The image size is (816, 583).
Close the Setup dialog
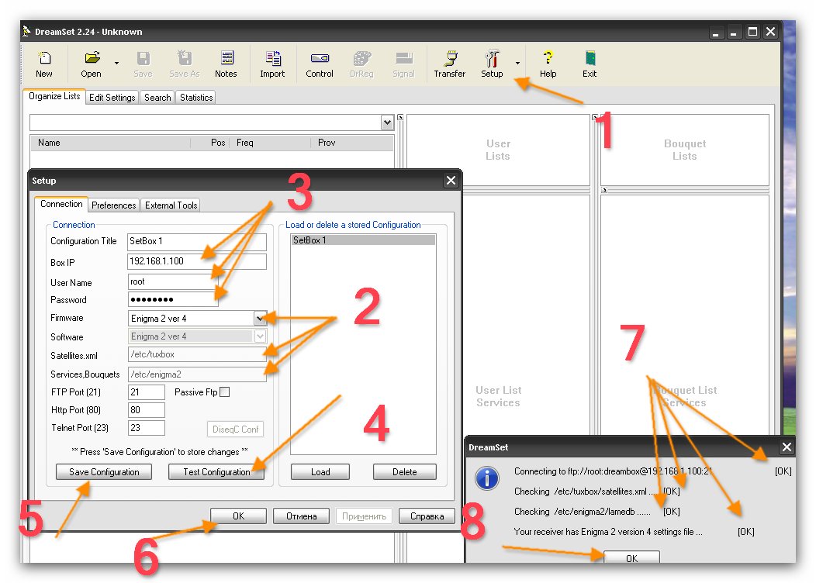tap(451, 181)
